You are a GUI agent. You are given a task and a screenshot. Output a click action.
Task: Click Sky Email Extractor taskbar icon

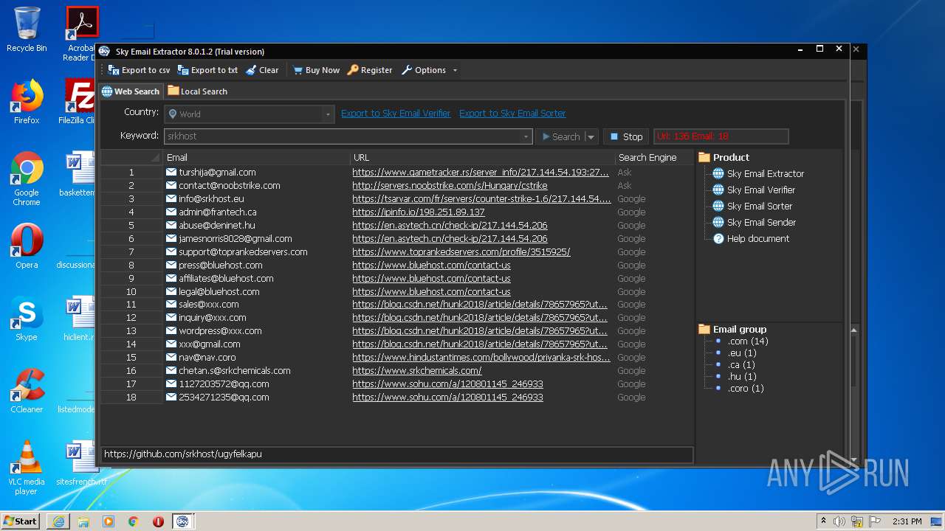(x=182, y=521)
